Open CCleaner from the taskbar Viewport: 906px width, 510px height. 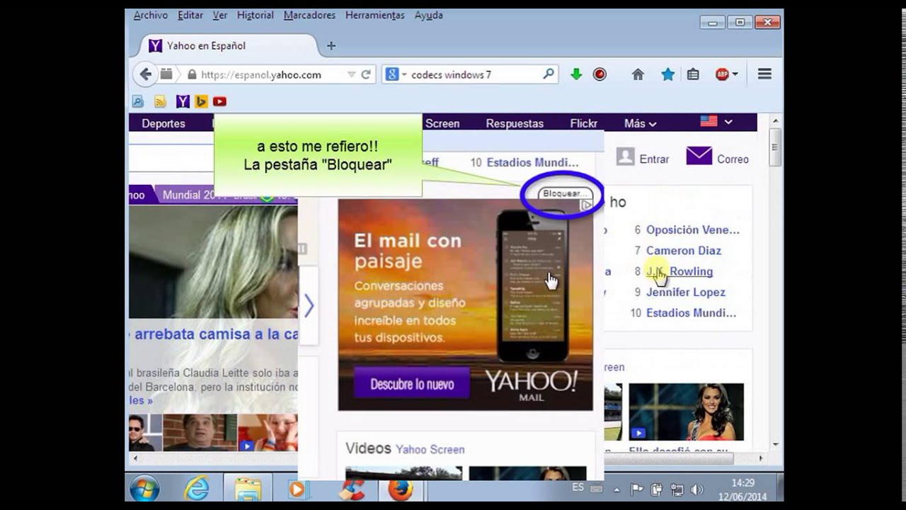[350, 489]
